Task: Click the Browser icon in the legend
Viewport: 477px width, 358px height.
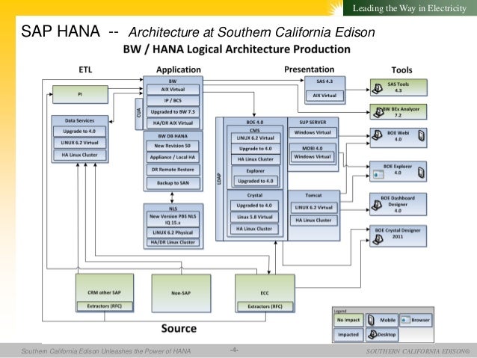Action: tap(405, 320)
